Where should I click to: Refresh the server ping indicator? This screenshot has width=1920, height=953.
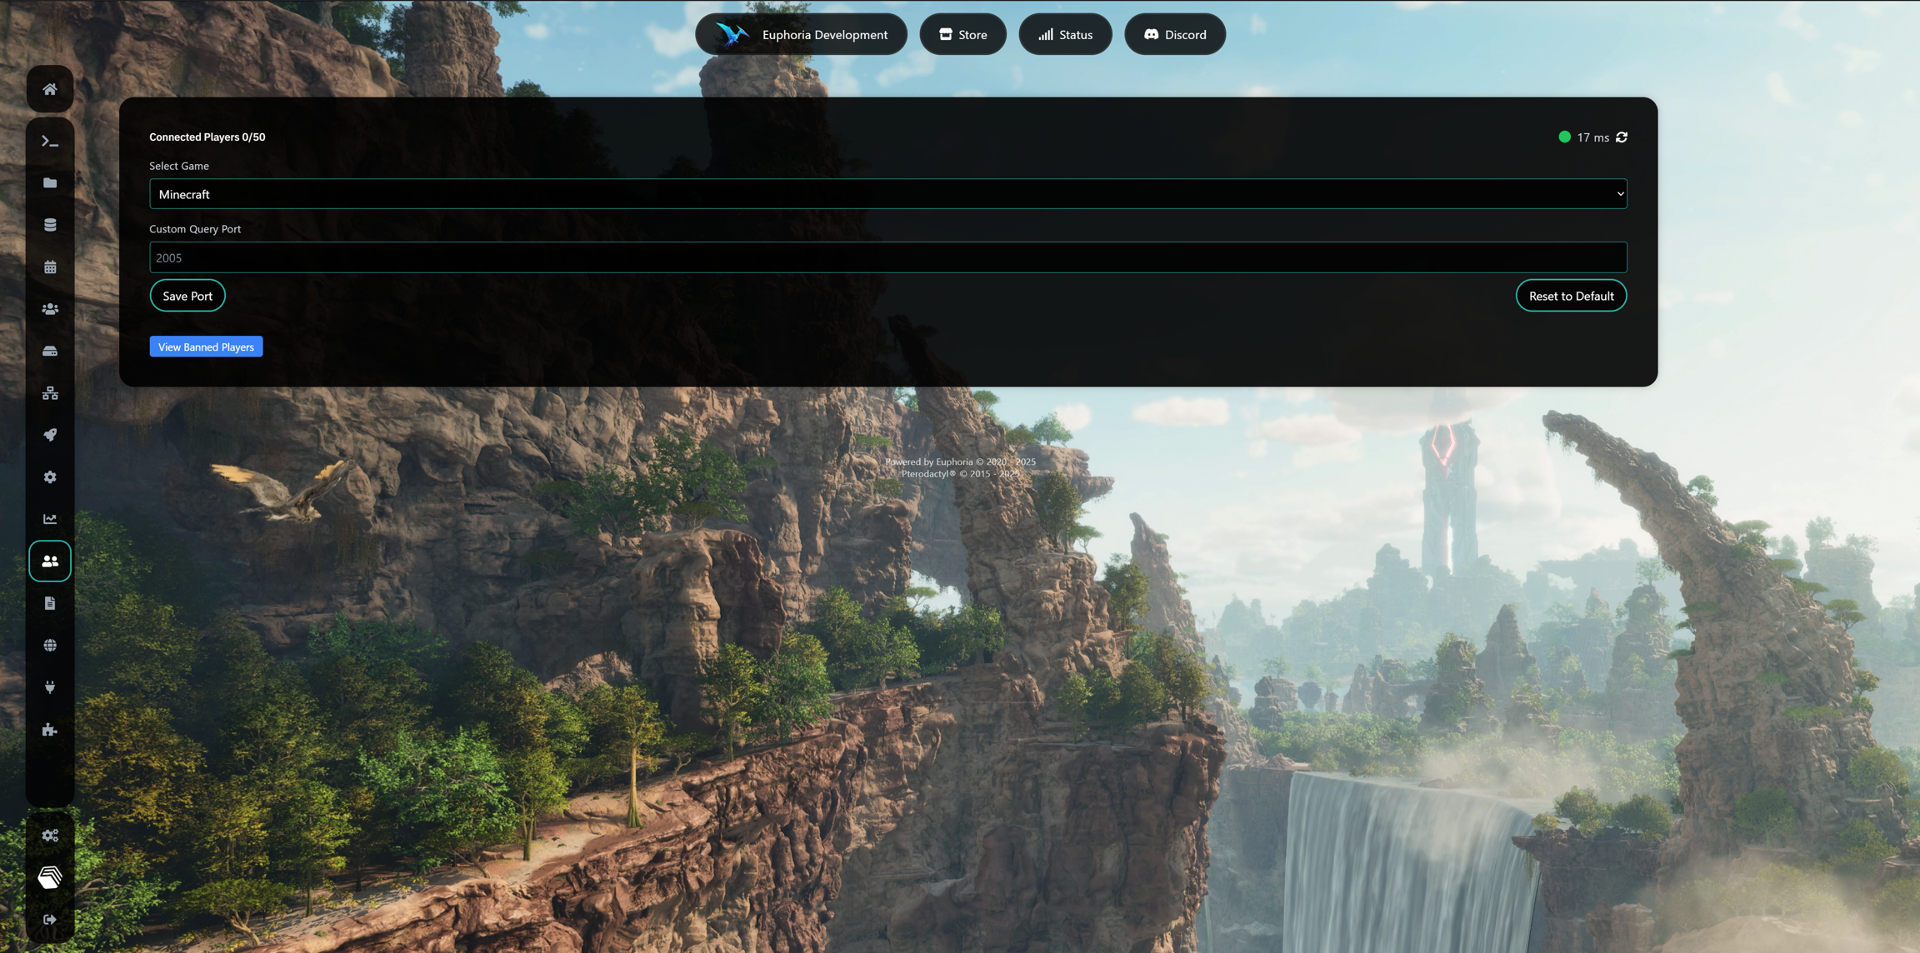tap(1620, 137)
